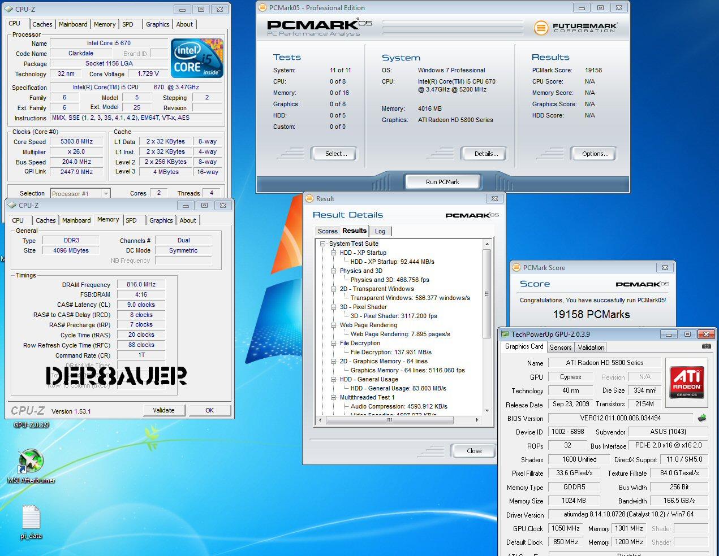Image resolution: width=719 pixels, height=556 pixels.
Task: Click the GPU-Z Driver Version field
Action: point(628,514)
